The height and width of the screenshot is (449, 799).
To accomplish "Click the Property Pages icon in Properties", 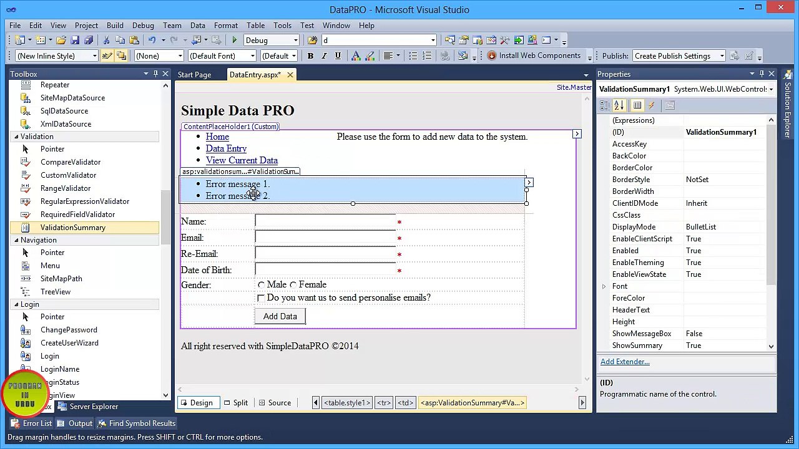I will pos(670,105).
